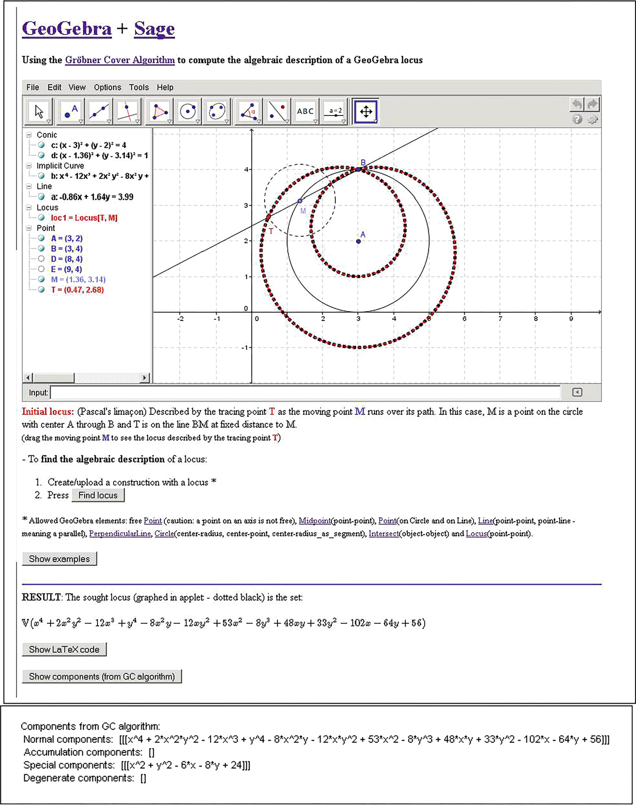This screenshot has height=805, width=636.
Task: Open the Intersect documentation link
Action: pyautogui.click(x=384, y=534)
